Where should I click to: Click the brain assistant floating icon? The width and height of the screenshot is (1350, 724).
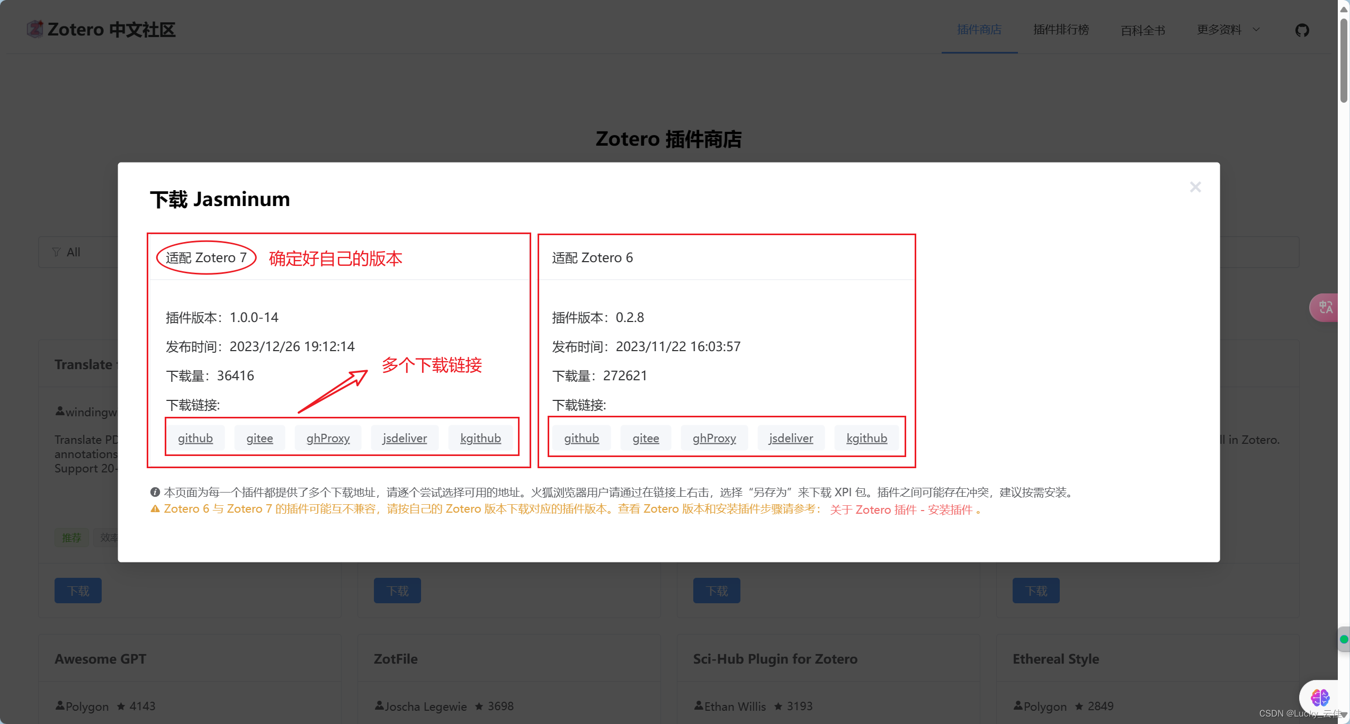tap(1319, 698)
